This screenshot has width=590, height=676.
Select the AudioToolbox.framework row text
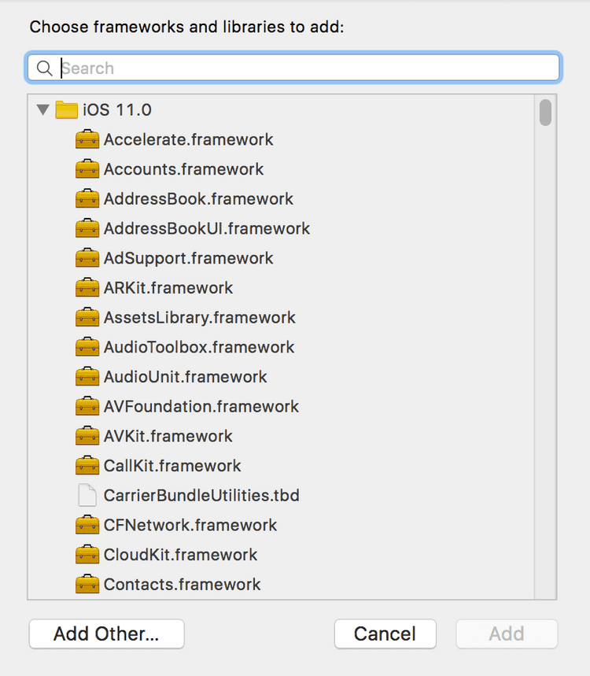(199, 348)
